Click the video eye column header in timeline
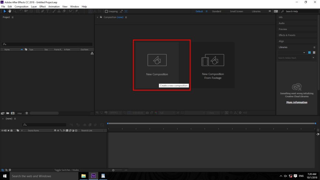This screenshot has width=320, height=180. tap(2, 130)
